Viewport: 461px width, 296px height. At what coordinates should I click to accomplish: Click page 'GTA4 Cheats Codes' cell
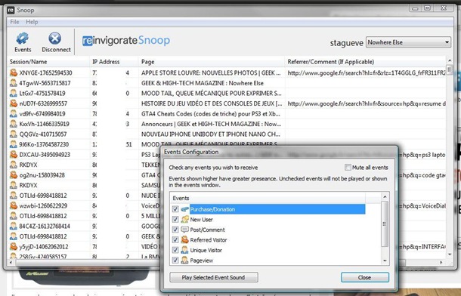[211, 113]
